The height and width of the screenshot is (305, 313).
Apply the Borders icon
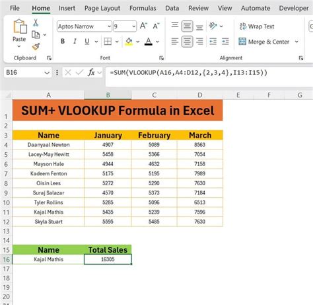(108, 41)
